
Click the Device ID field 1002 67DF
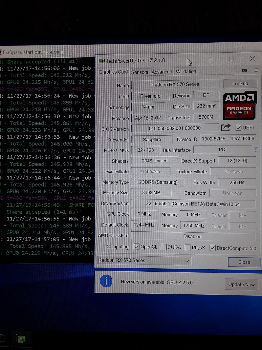(228, 139)
